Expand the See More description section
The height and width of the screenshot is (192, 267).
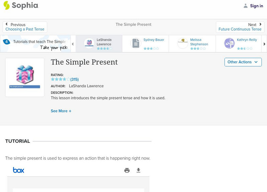pyautogui.click(x=61, y=111)
